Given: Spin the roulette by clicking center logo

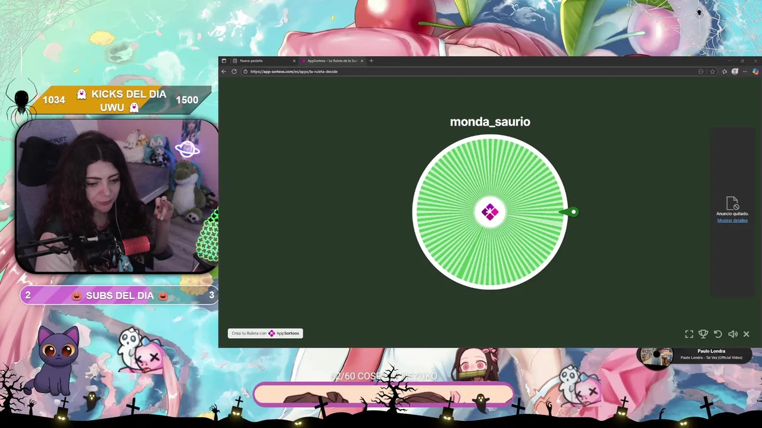Looking at the screenshot, I should point(490,212).
